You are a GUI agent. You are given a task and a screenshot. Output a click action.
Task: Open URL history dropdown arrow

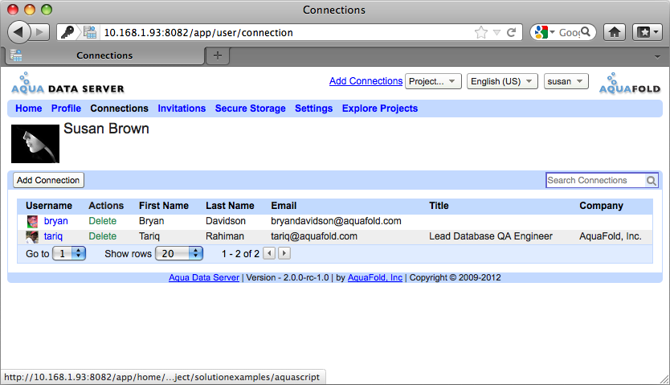coord(496,32)
